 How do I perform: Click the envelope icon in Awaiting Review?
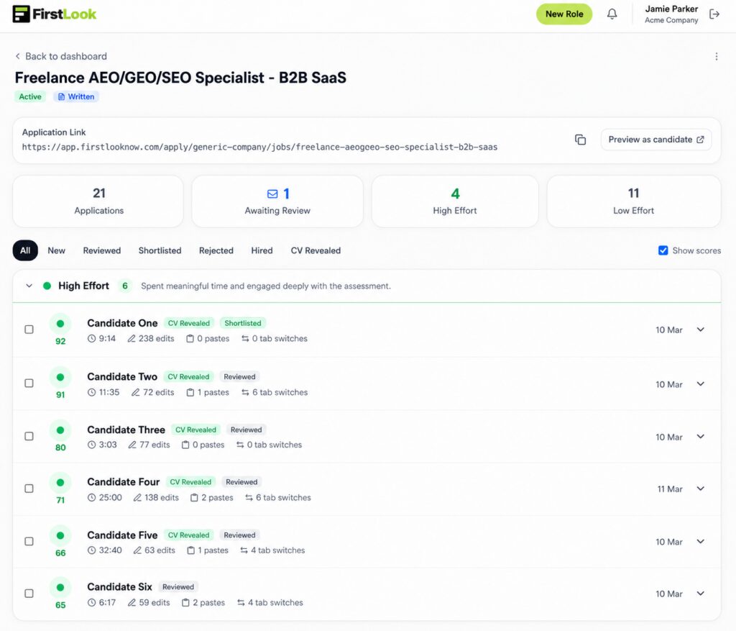coord(272,194)
